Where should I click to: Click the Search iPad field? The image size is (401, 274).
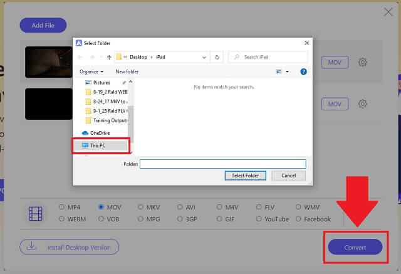coord(268,57)
